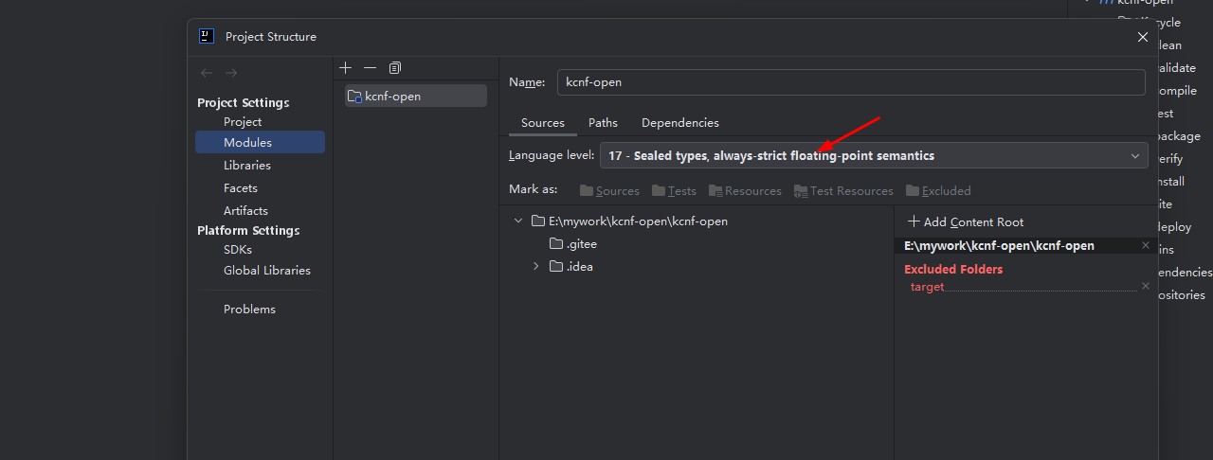Mark folder as Test Resources

click(842, 190)
